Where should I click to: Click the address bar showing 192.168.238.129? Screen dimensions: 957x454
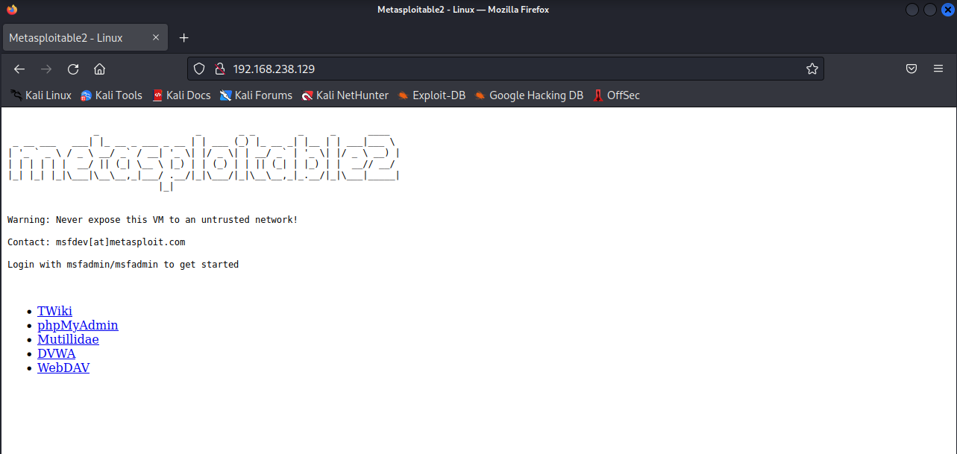pos(506,69)
